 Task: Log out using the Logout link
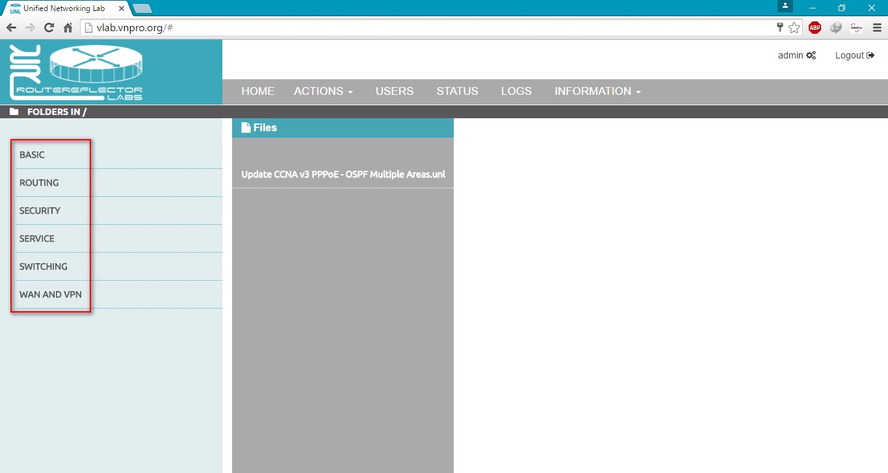854,55
